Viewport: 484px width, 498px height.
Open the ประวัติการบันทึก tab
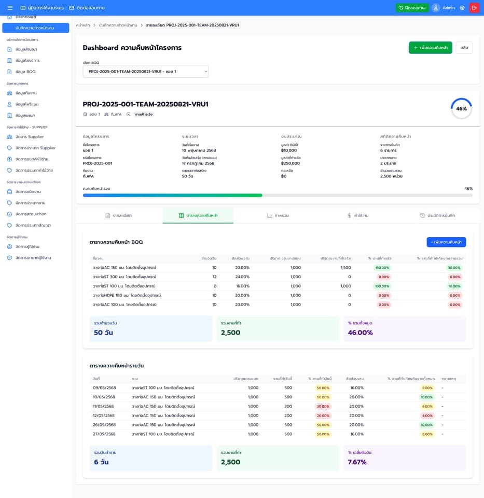point(437,215)
